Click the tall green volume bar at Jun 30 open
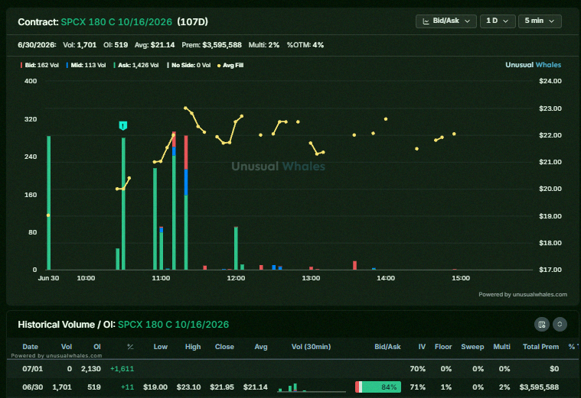The width and height of the screenshot is (581, 398). click(x=48, y=202)
